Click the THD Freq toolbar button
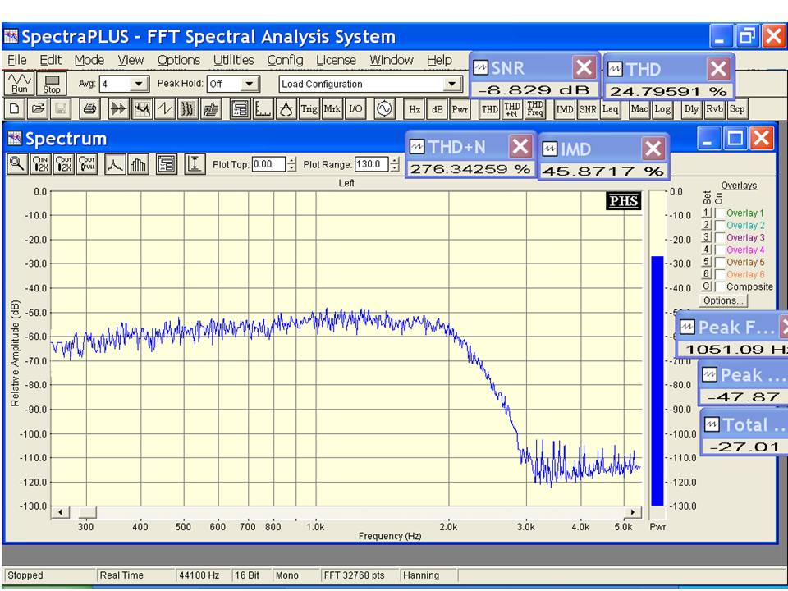Screen dimensions: 788x591 (x=535, y=109)
